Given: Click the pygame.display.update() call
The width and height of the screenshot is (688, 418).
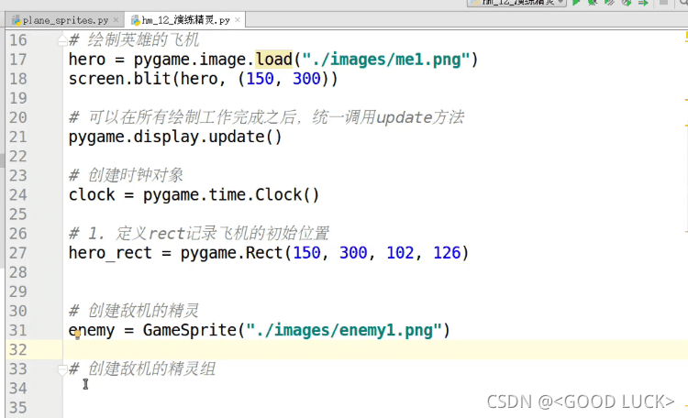Looking at the screenshot, I should click(175, 137).
